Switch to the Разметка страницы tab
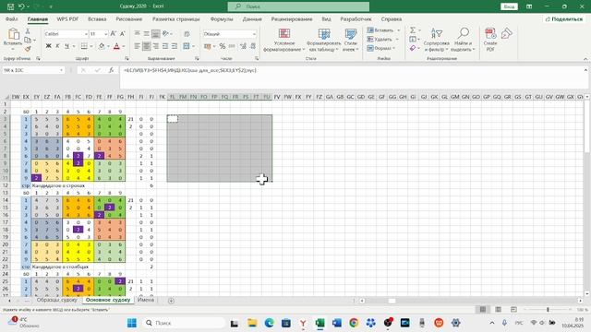Screen dimensions: 591x332 pos(176,18)
